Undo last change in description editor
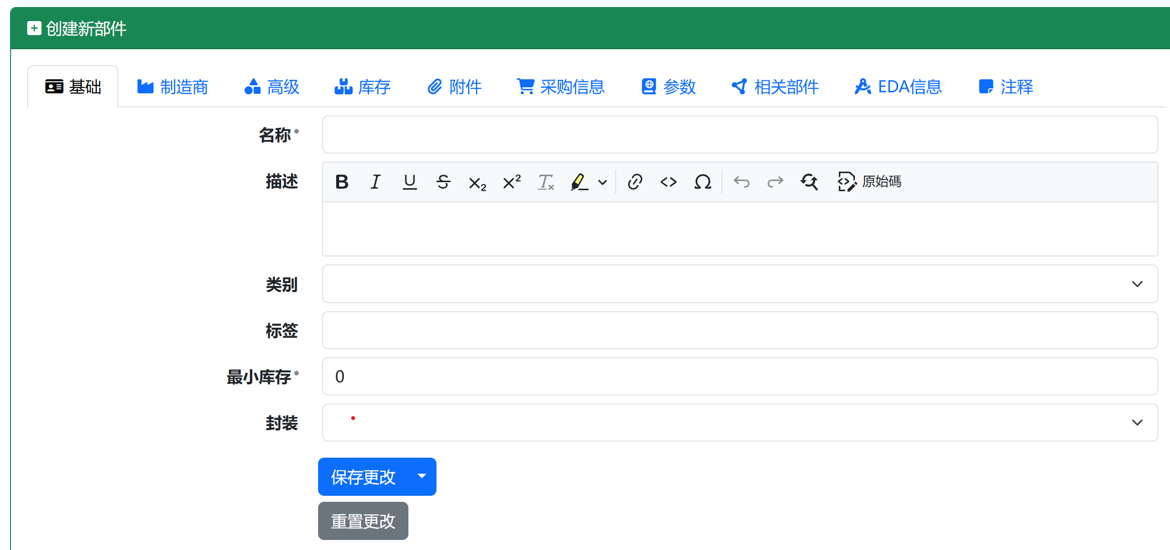The width and height of the screenshot is (1170, 550). 742,182
